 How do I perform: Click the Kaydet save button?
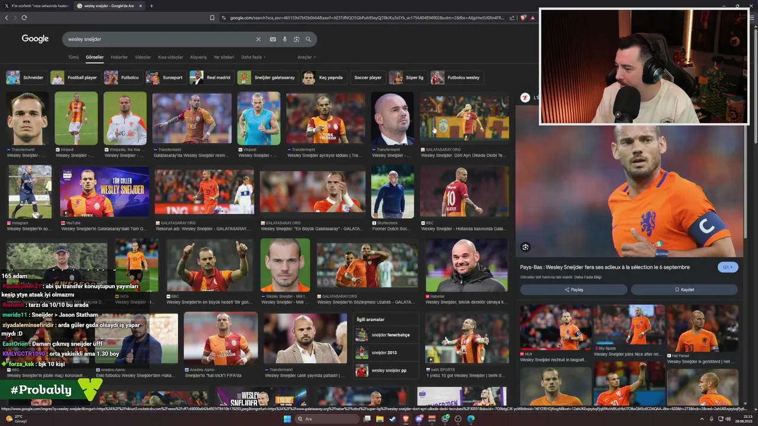684,289
